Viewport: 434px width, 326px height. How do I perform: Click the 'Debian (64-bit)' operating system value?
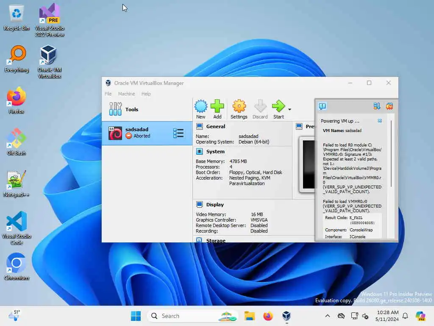click(x=254, y=142)
